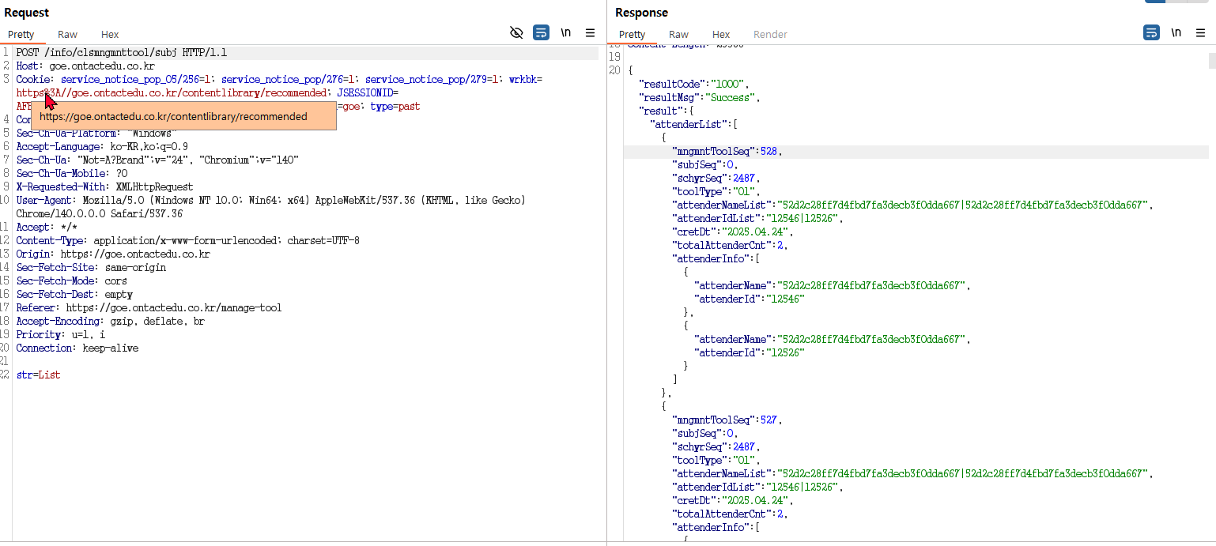1216x546 pixels.
Task: Switch Response view to the Raw tab
Action: (x=678, y=34)
